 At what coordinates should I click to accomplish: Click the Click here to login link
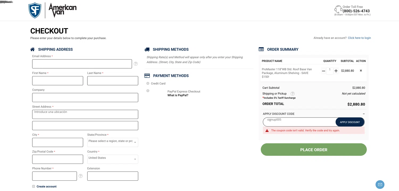[359, 38]
